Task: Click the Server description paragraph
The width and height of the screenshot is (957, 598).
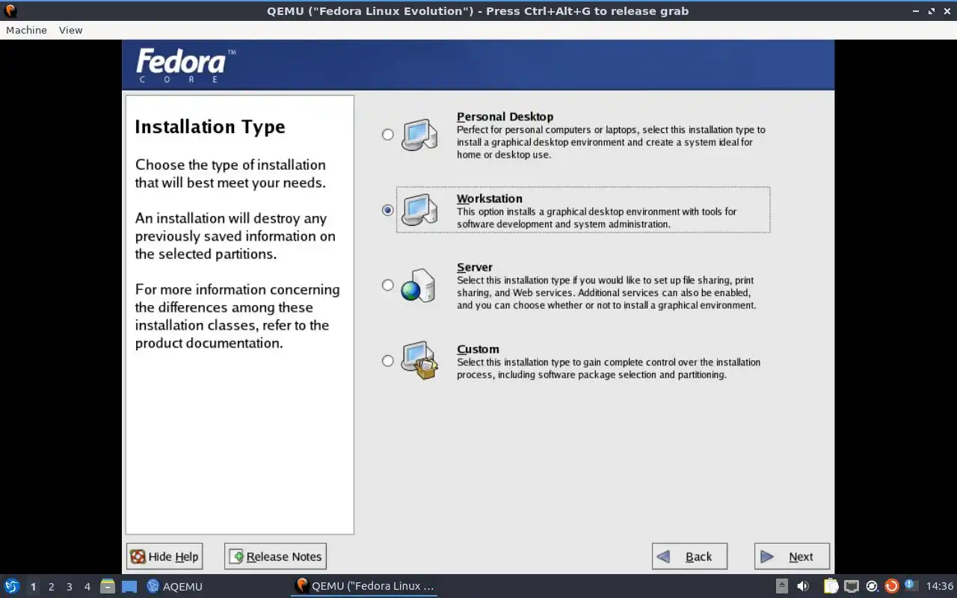Action: [606, 292]
